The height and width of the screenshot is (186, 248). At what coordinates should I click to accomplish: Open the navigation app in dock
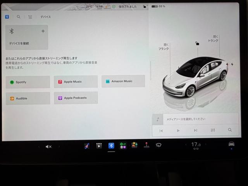tap(87, 146)
